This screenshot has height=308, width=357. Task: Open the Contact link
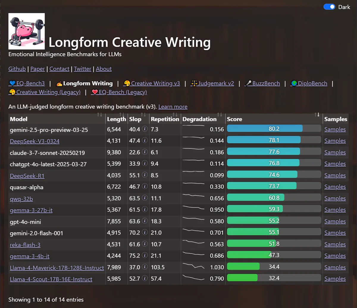(x=59, y=69)
